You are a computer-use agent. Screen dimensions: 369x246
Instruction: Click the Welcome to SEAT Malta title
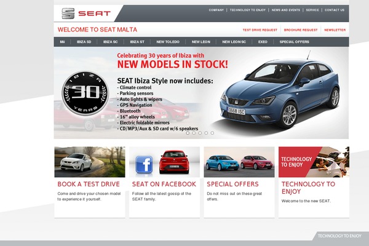tap(97, 30)
